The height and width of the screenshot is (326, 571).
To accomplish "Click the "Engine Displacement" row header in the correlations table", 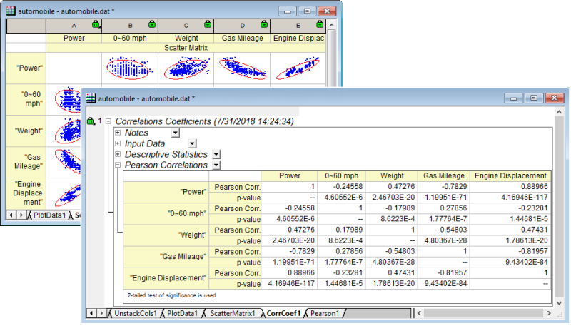I will coord(166,278).
